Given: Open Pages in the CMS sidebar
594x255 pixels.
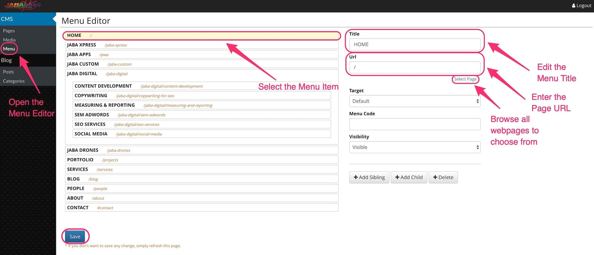Looking at the screenshot, I should pos(9,31).
